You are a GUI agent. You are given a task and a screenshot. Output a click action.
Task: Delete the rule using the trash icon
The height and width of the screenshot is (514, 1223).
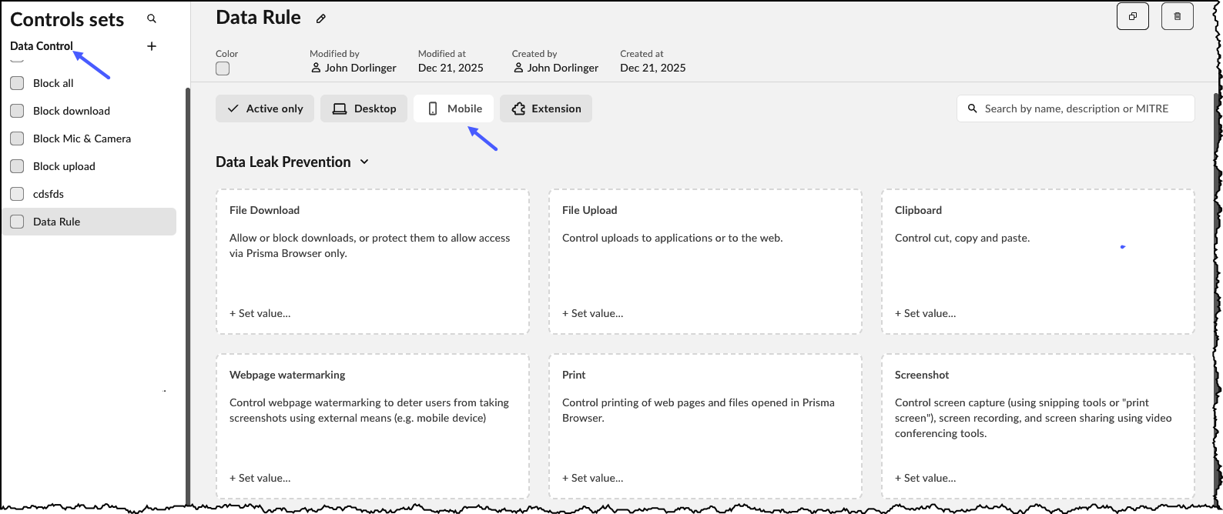1177,16
